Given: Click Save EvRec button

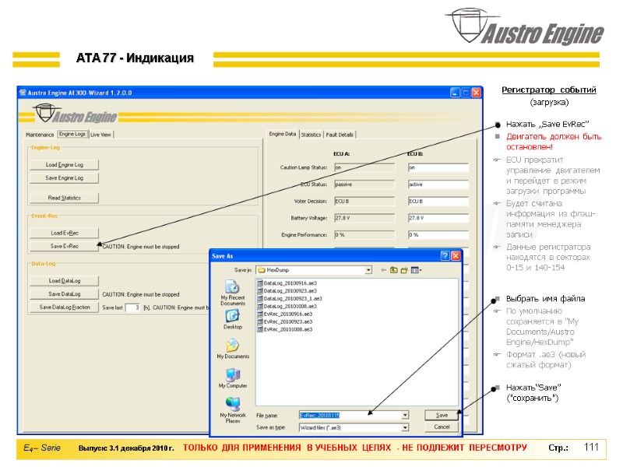Looking at the screenshot, I should click(x=65, y=246).
